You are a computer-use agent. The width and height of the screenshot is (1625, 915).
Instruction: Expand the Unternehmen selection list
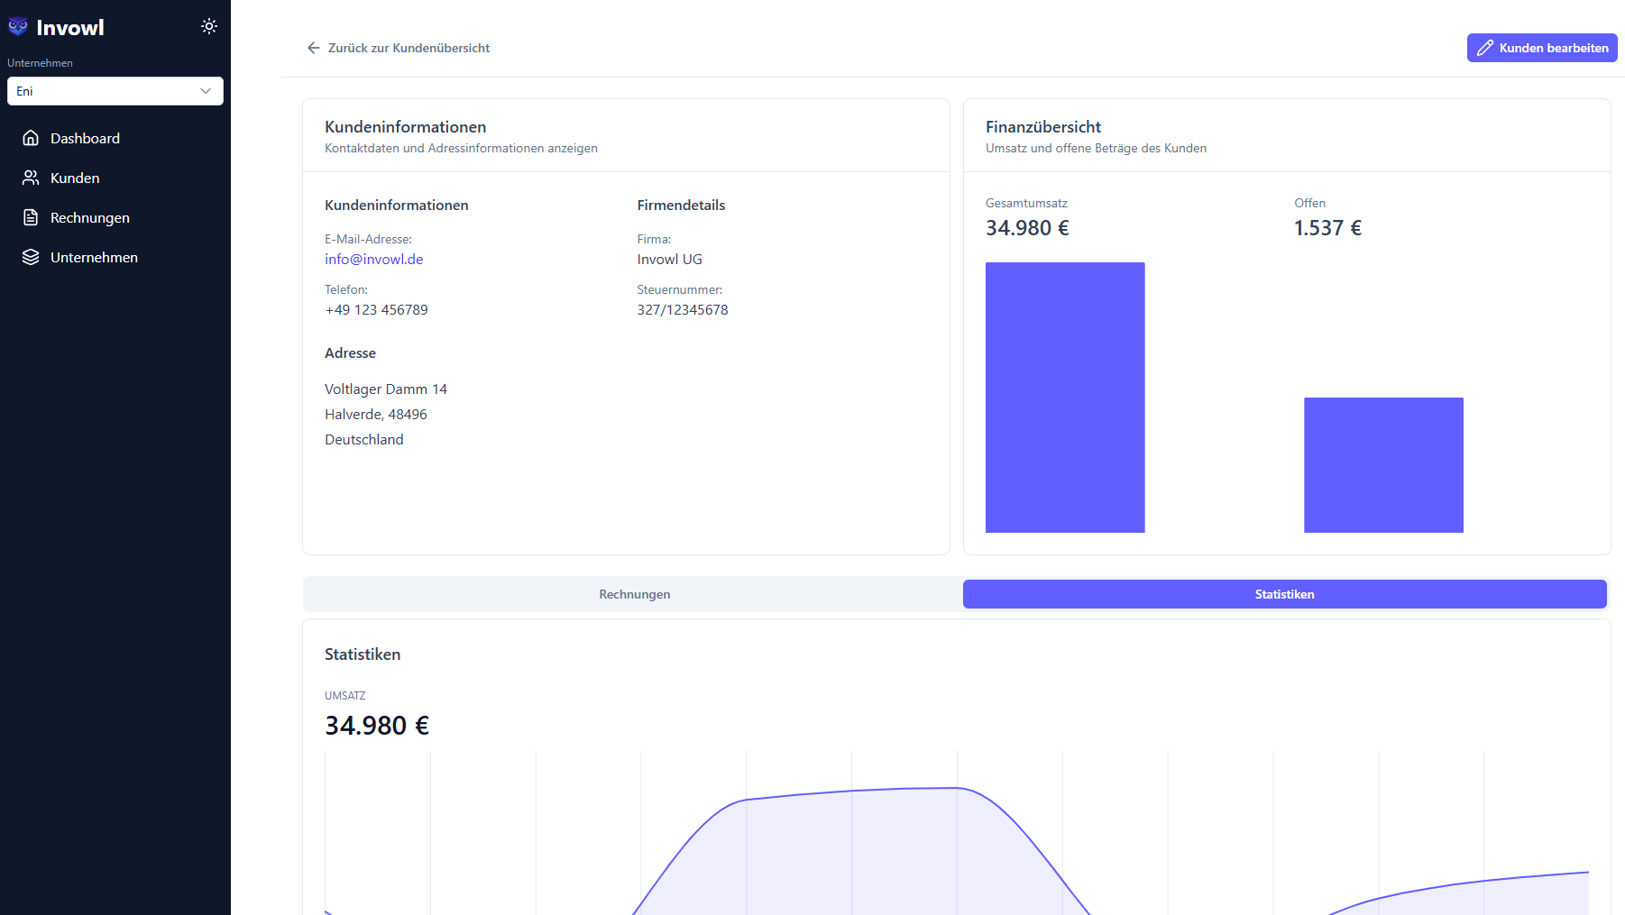[x=115, y=91]
